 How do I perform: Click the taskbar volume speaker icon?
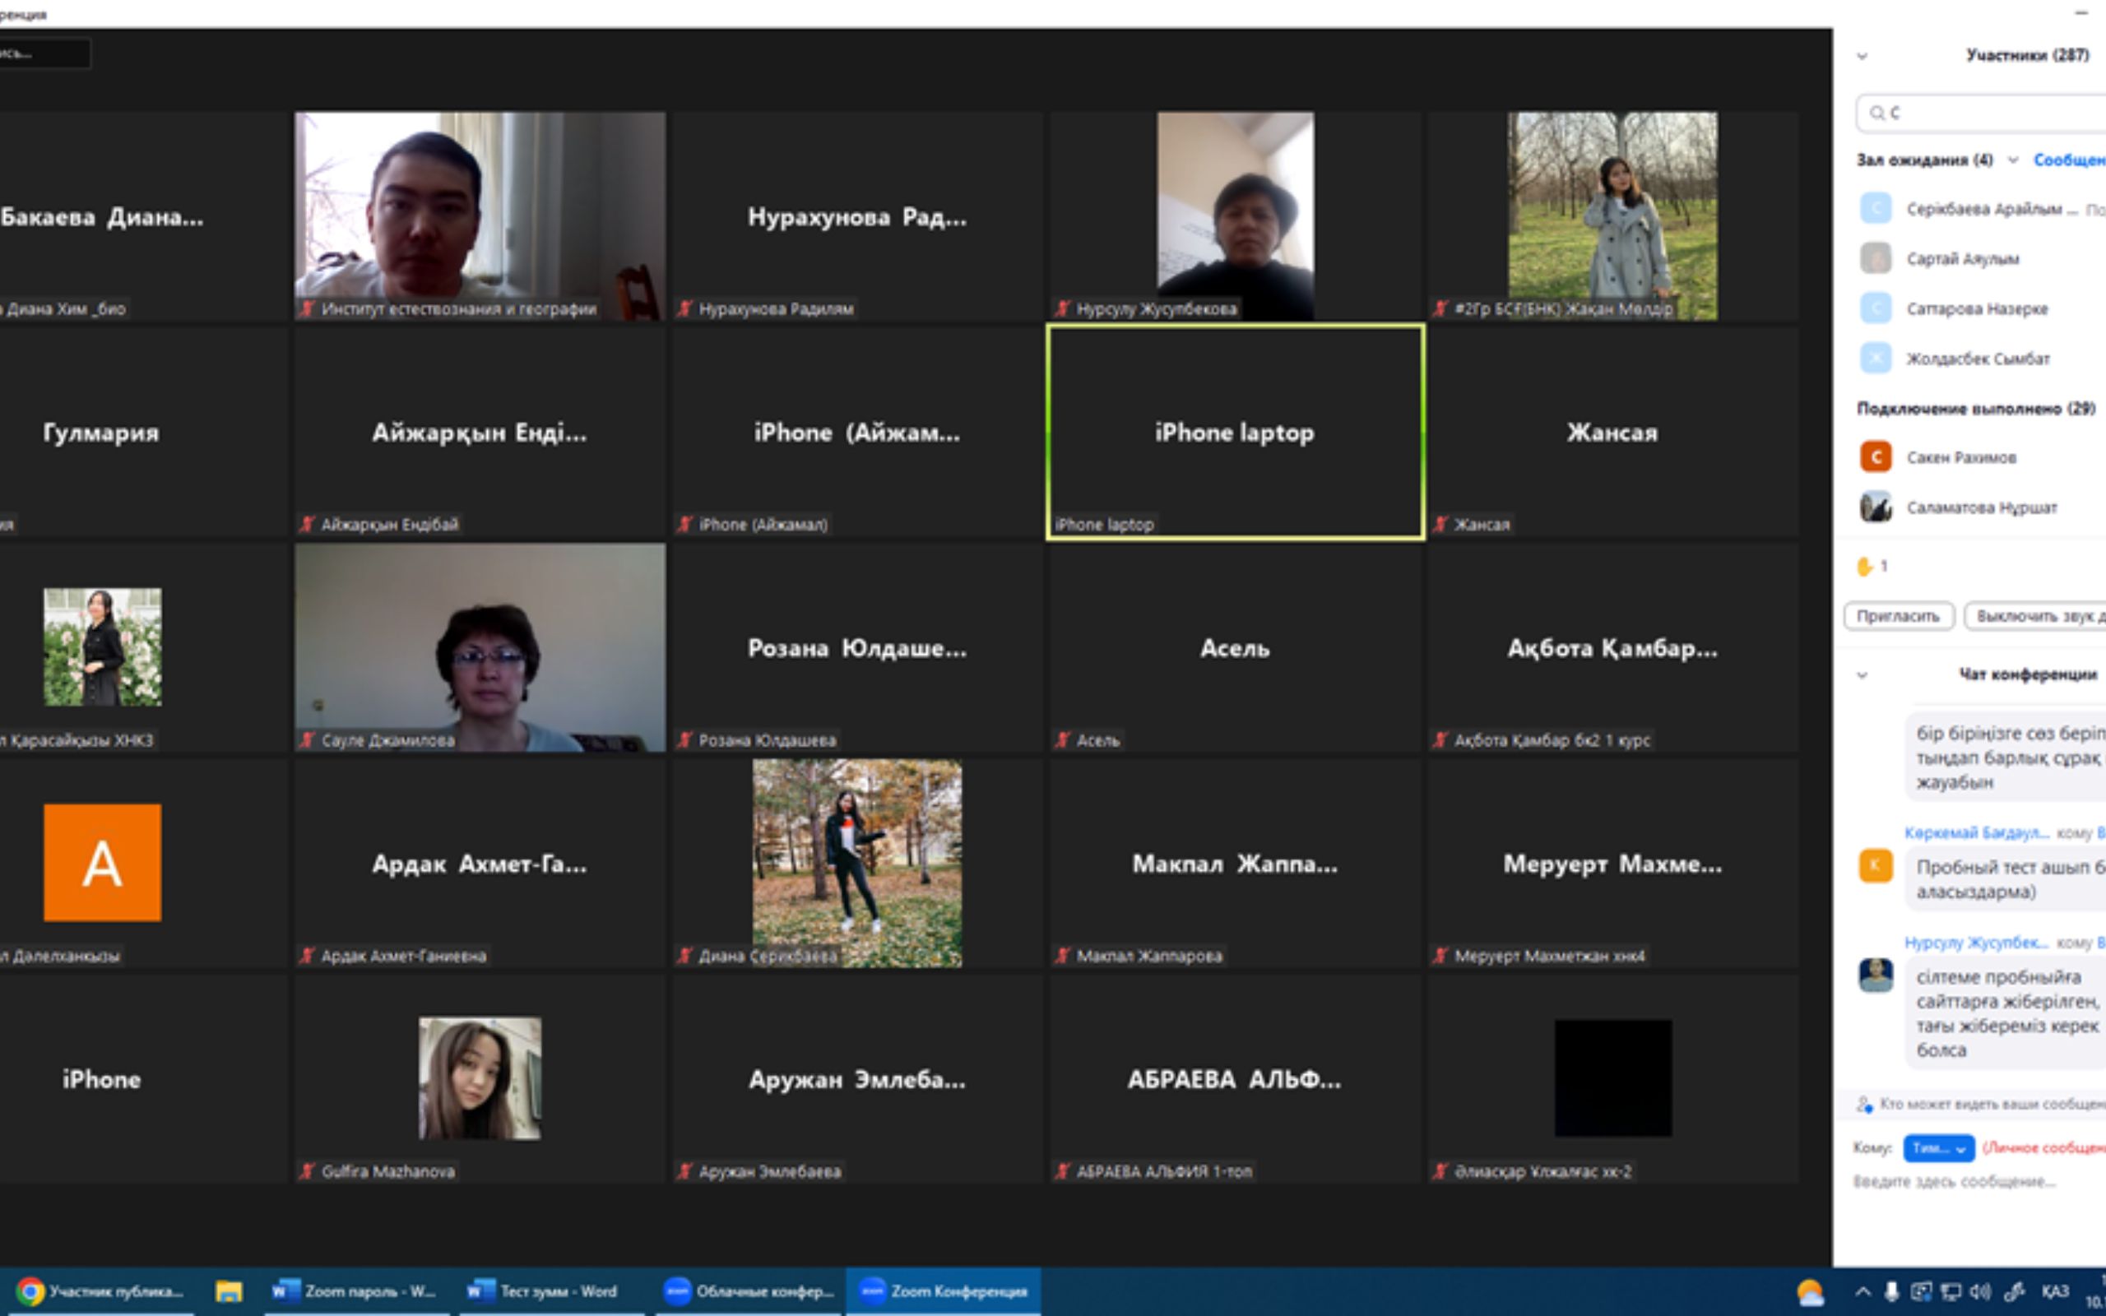tap(1980, 1291)
